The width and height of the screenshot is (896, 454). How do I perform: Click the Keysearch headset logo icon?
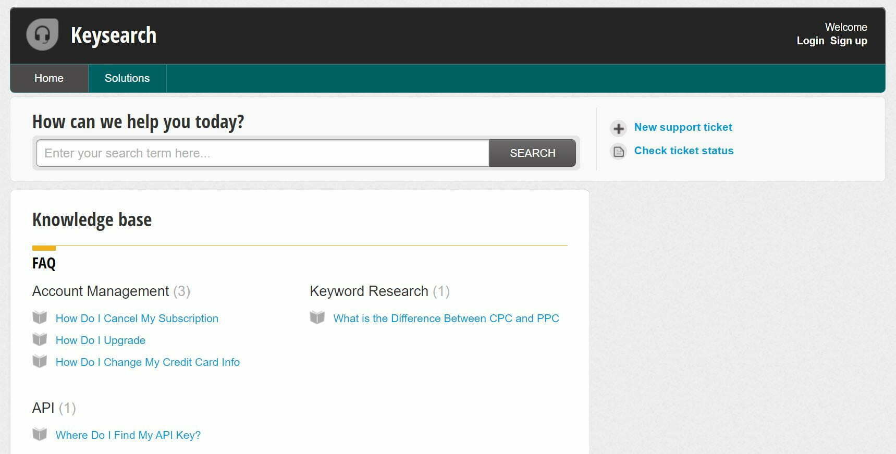coord(42,34)
